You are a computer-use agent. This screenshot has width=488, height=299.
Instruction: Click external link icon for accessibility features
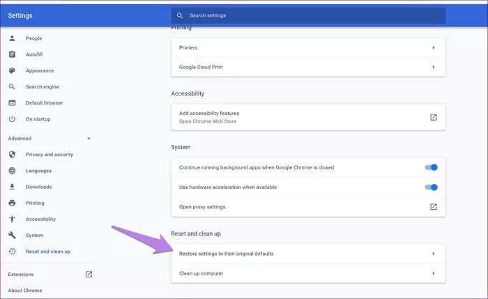433,117
